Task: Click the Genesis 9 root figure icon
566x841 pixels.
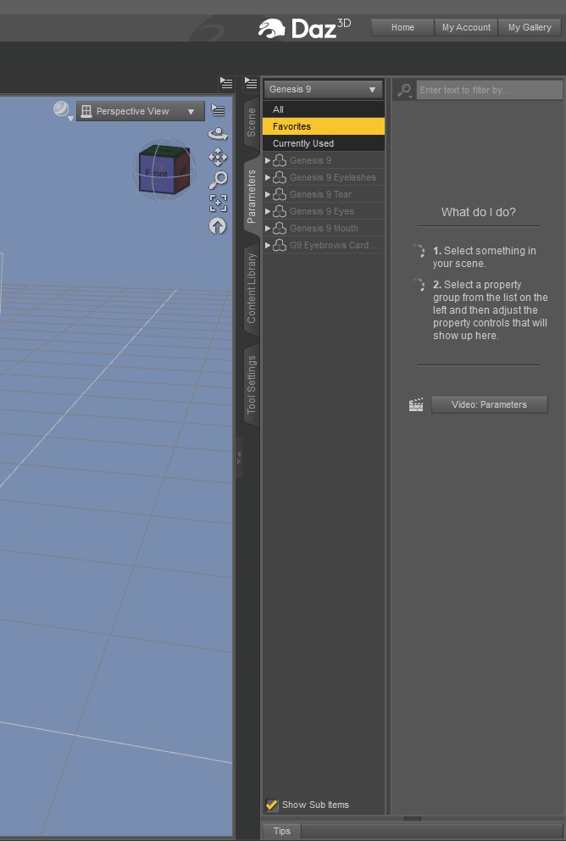Action: (x=280, y=160)
